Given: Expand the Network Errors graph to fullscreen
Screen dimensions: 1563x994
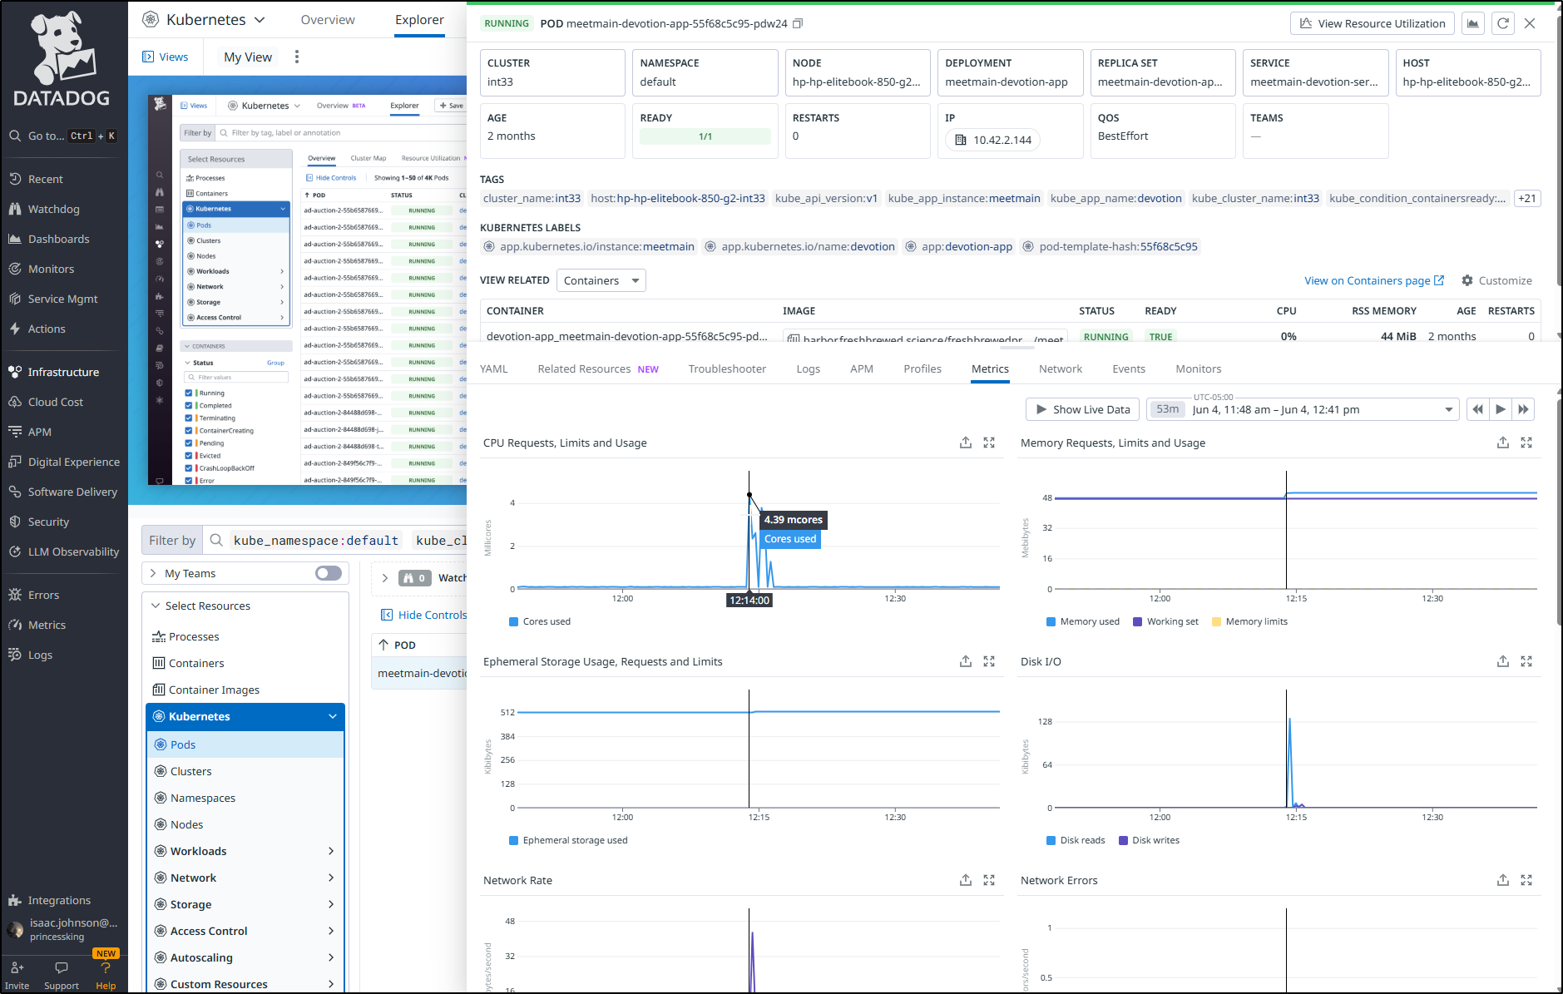Looking at the screenshot, I should coord(1526,880).
